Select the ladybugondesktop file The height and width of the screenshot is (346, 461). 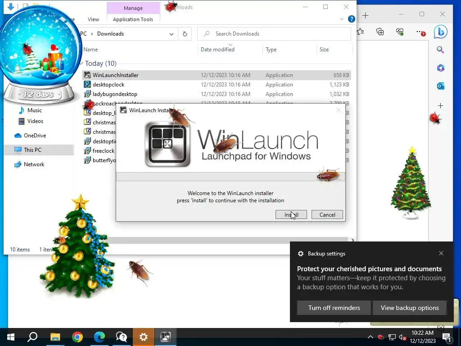coord(217,94)
